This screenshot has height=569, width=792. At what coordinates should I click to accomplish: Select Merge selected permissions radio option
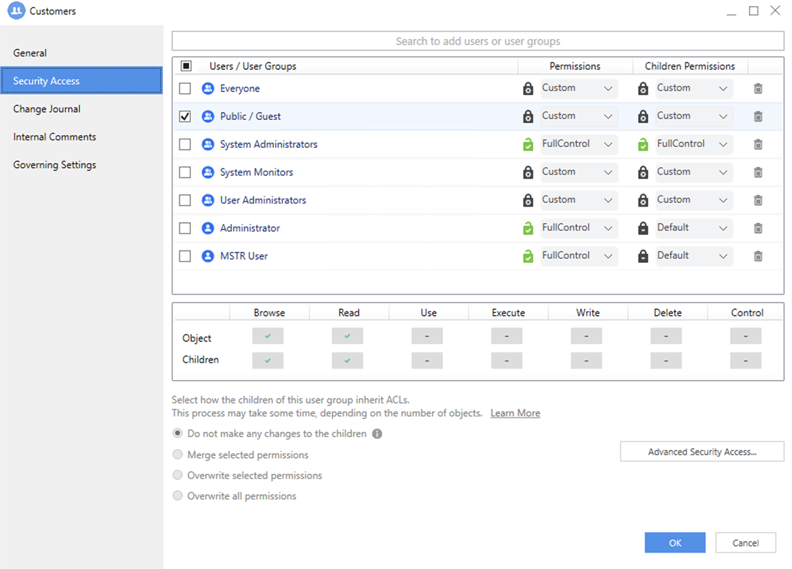(x=178, y=455)
